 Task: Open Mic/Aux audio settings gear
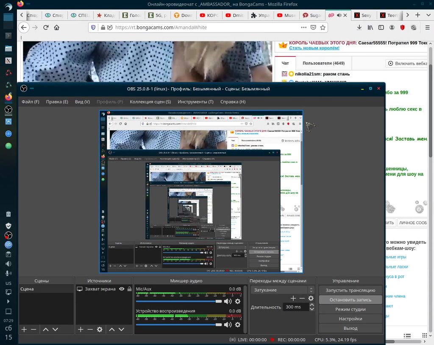coord(238,301)
